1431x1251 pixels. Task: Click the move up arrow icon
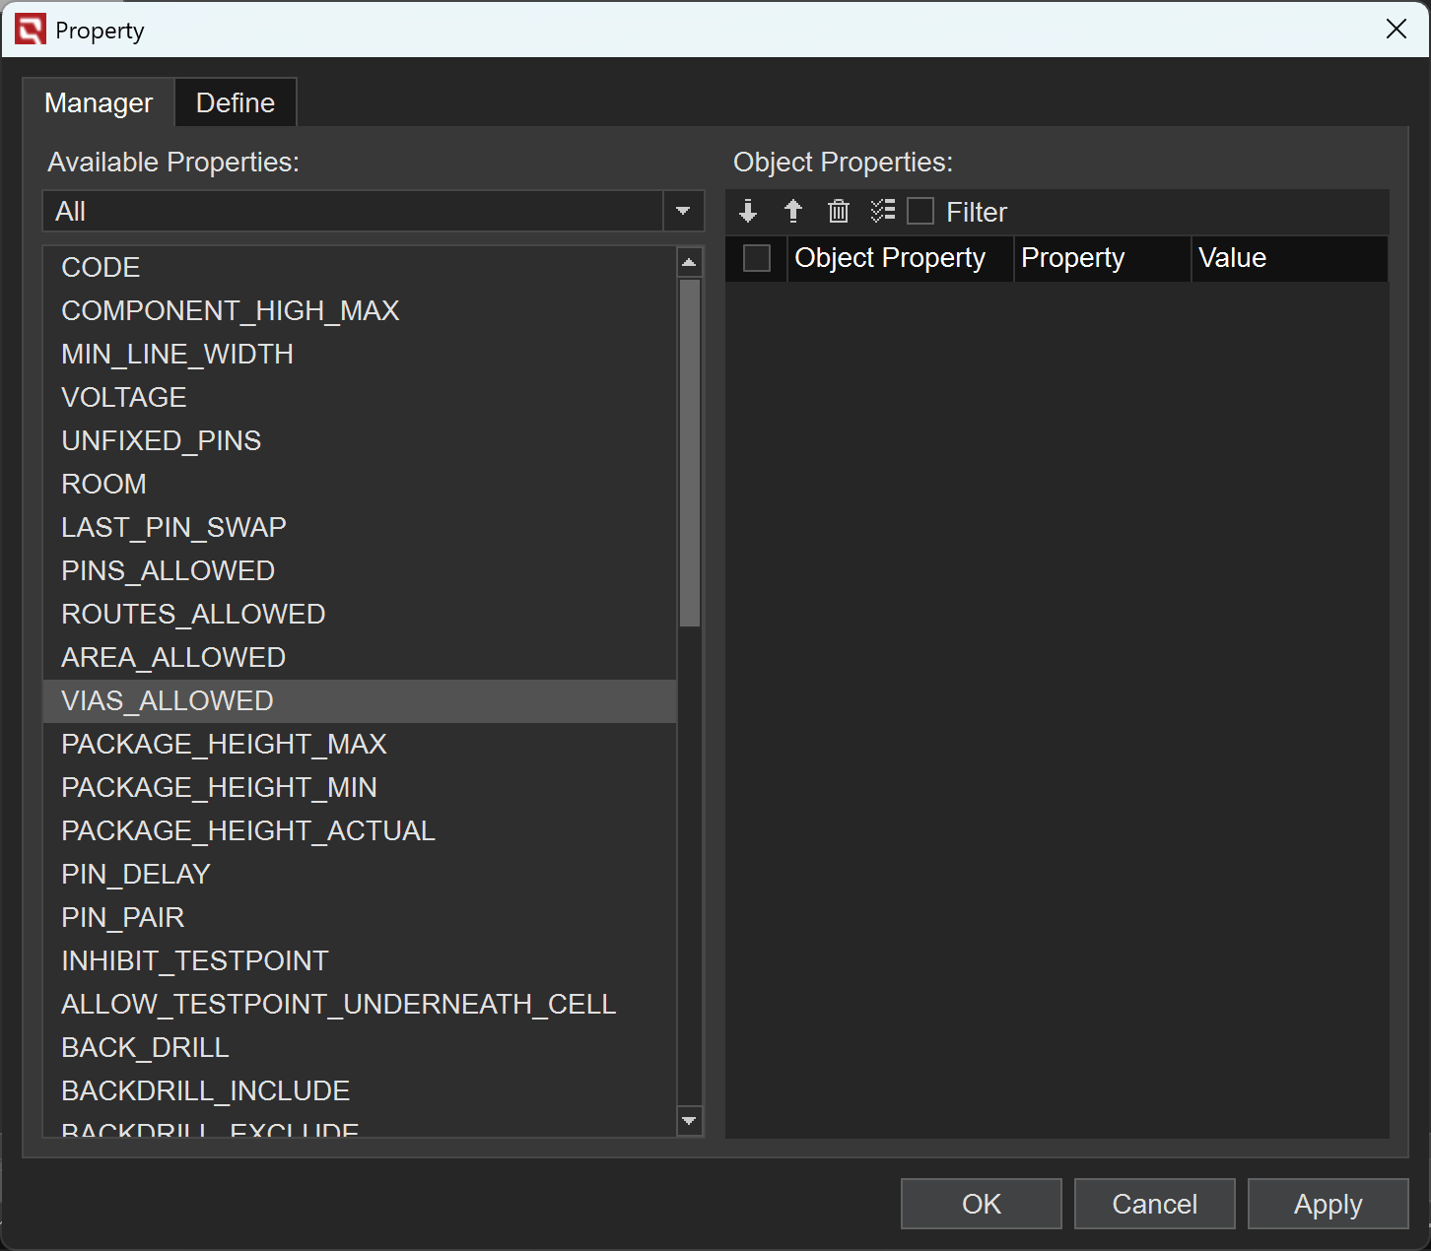(793, 211)
